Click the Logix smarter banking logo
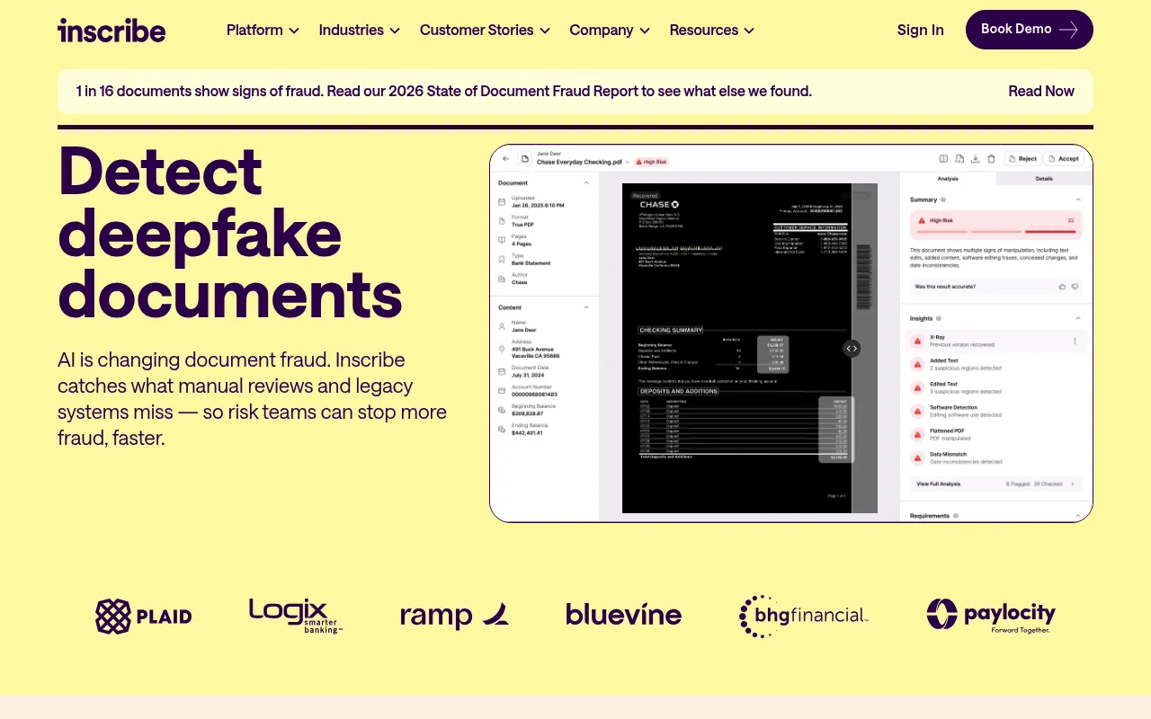 [295, 616]
